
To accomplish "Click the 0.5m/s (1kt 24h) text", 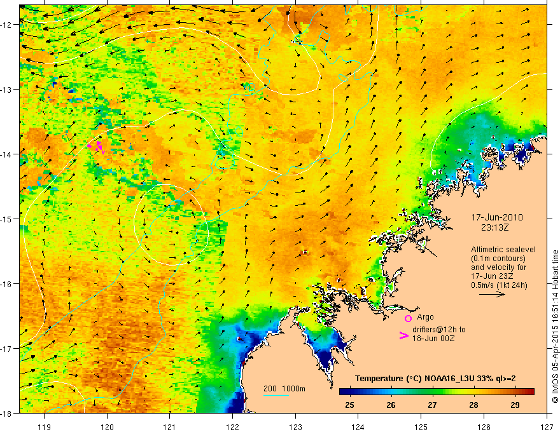I will pyautogui.click(x=499, y=285).
